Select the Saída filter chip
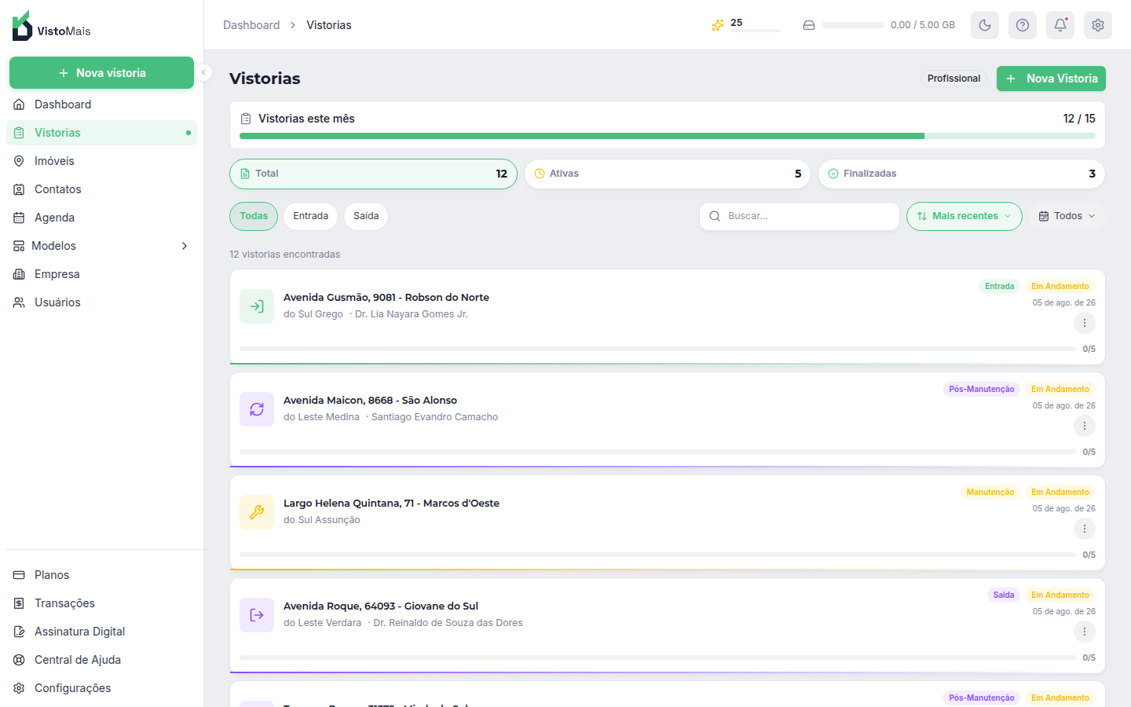Image resolution: width=1131 pixels, height=707 pixels. 366,216
